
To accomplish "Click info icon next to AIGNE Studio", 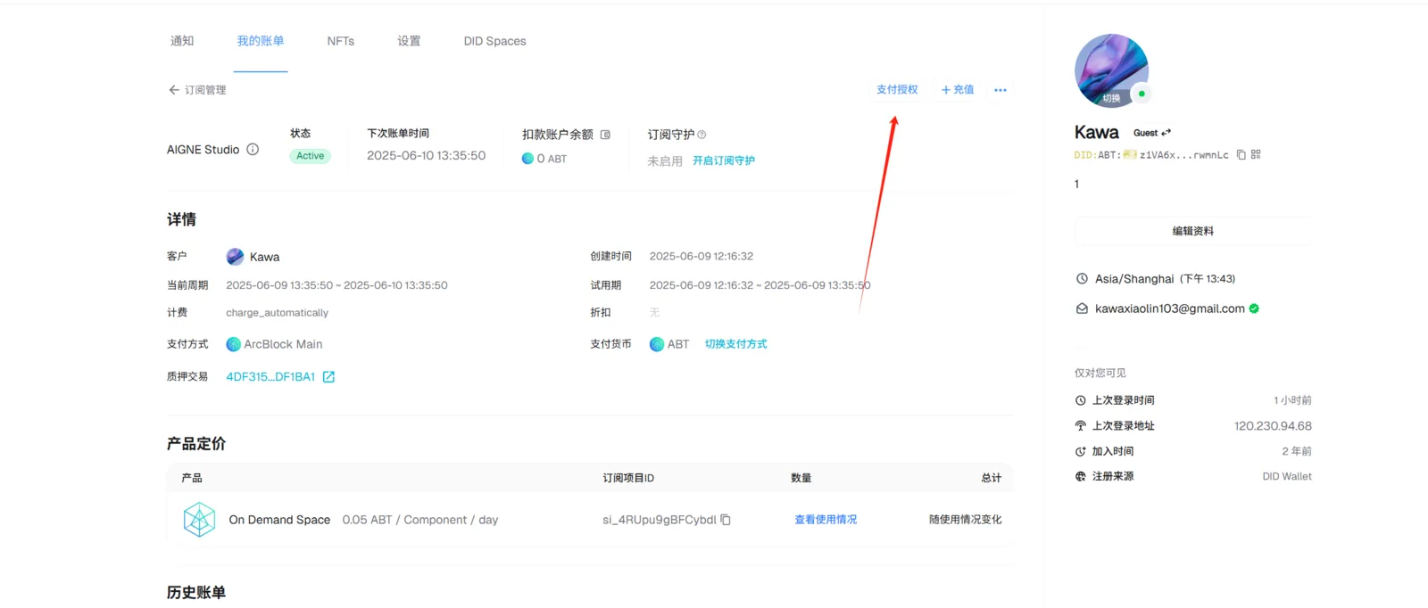I will (x=253, y=150).
